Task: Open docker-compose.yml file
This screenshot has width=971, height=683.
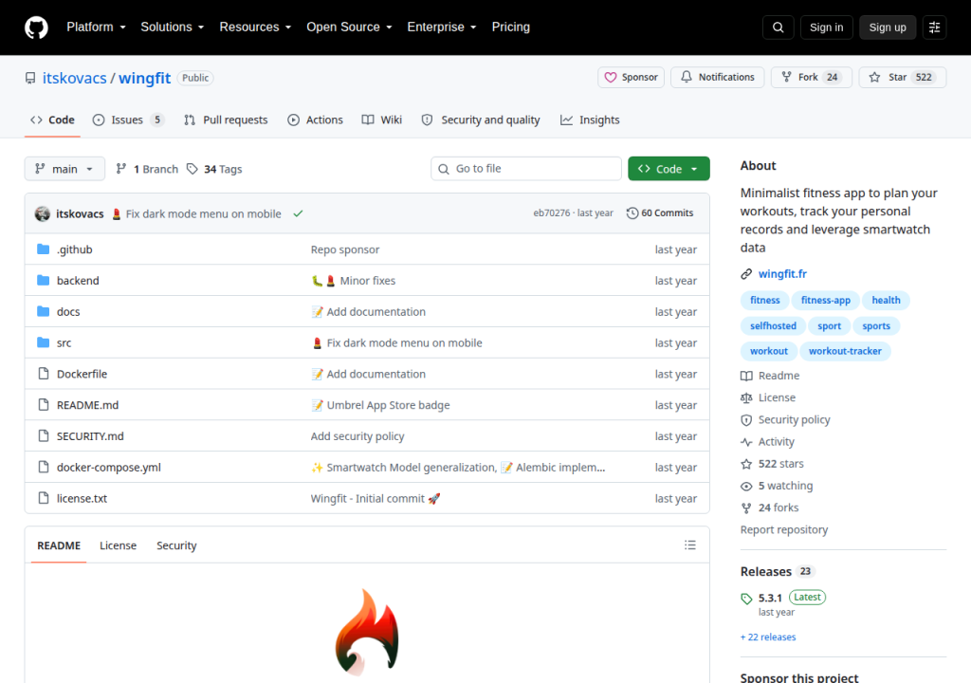Action: pos(108,468)
